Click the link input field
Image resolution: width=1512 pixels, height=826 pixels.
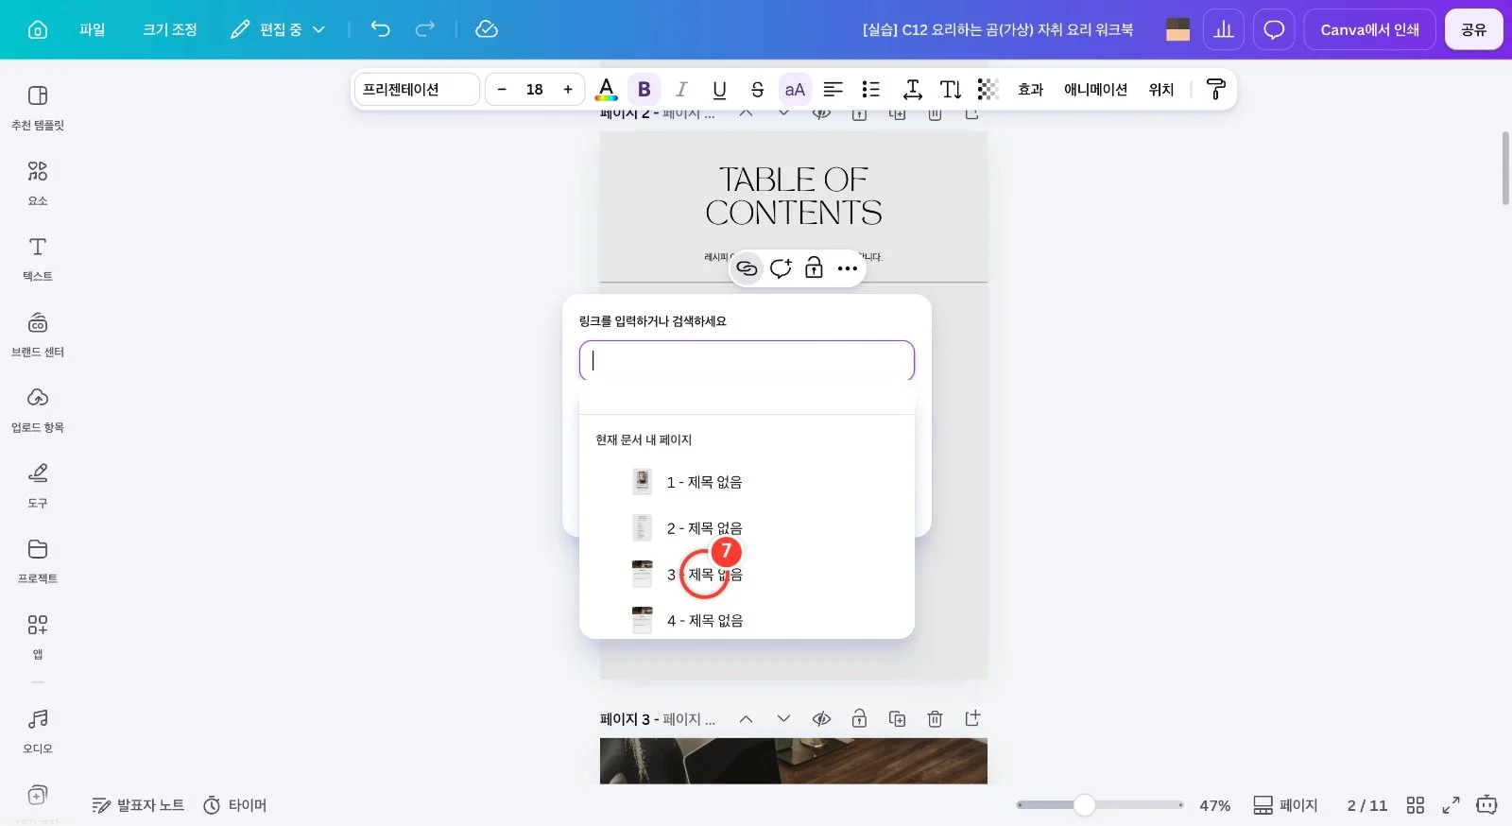tap(747, 360)
